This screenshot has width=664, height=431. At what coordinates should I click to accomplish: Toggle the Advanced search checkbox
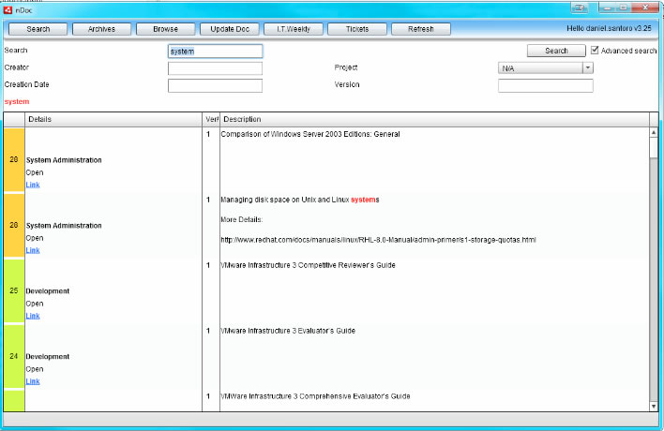[x=595, y=51]
